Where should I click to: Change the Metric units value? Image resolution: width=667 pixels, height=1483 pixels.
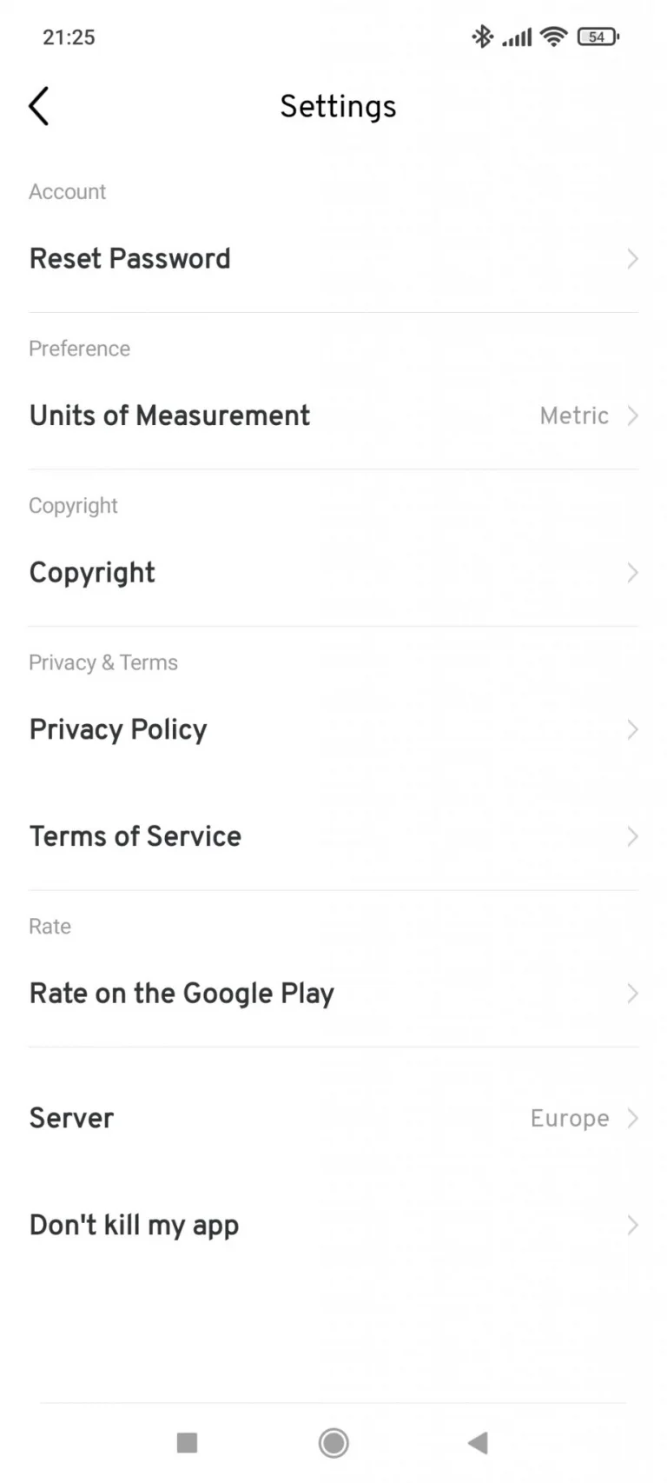[x=574, y=416]
